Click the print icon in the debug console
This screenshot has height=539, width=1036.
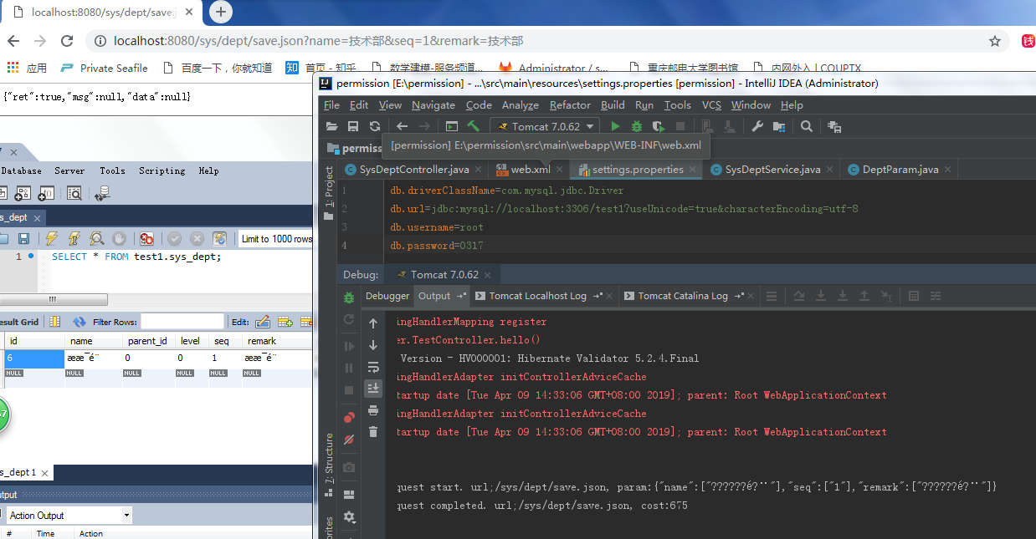373,409
